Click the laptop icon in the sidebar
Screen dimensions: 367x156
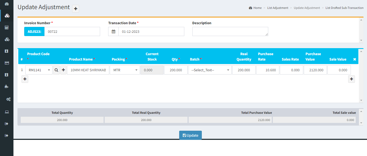pos(7,112)
